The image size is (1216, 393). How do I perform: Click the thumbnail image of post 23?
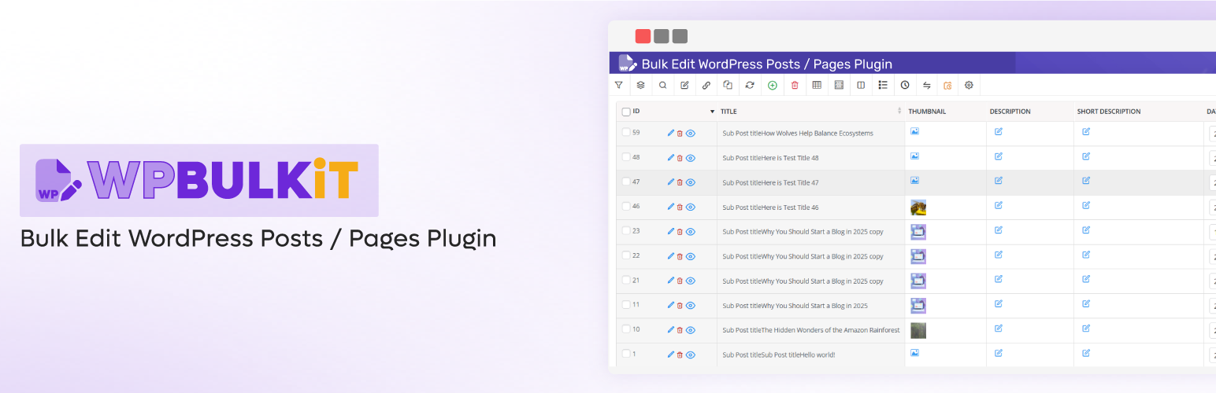[x=918, y=232]
